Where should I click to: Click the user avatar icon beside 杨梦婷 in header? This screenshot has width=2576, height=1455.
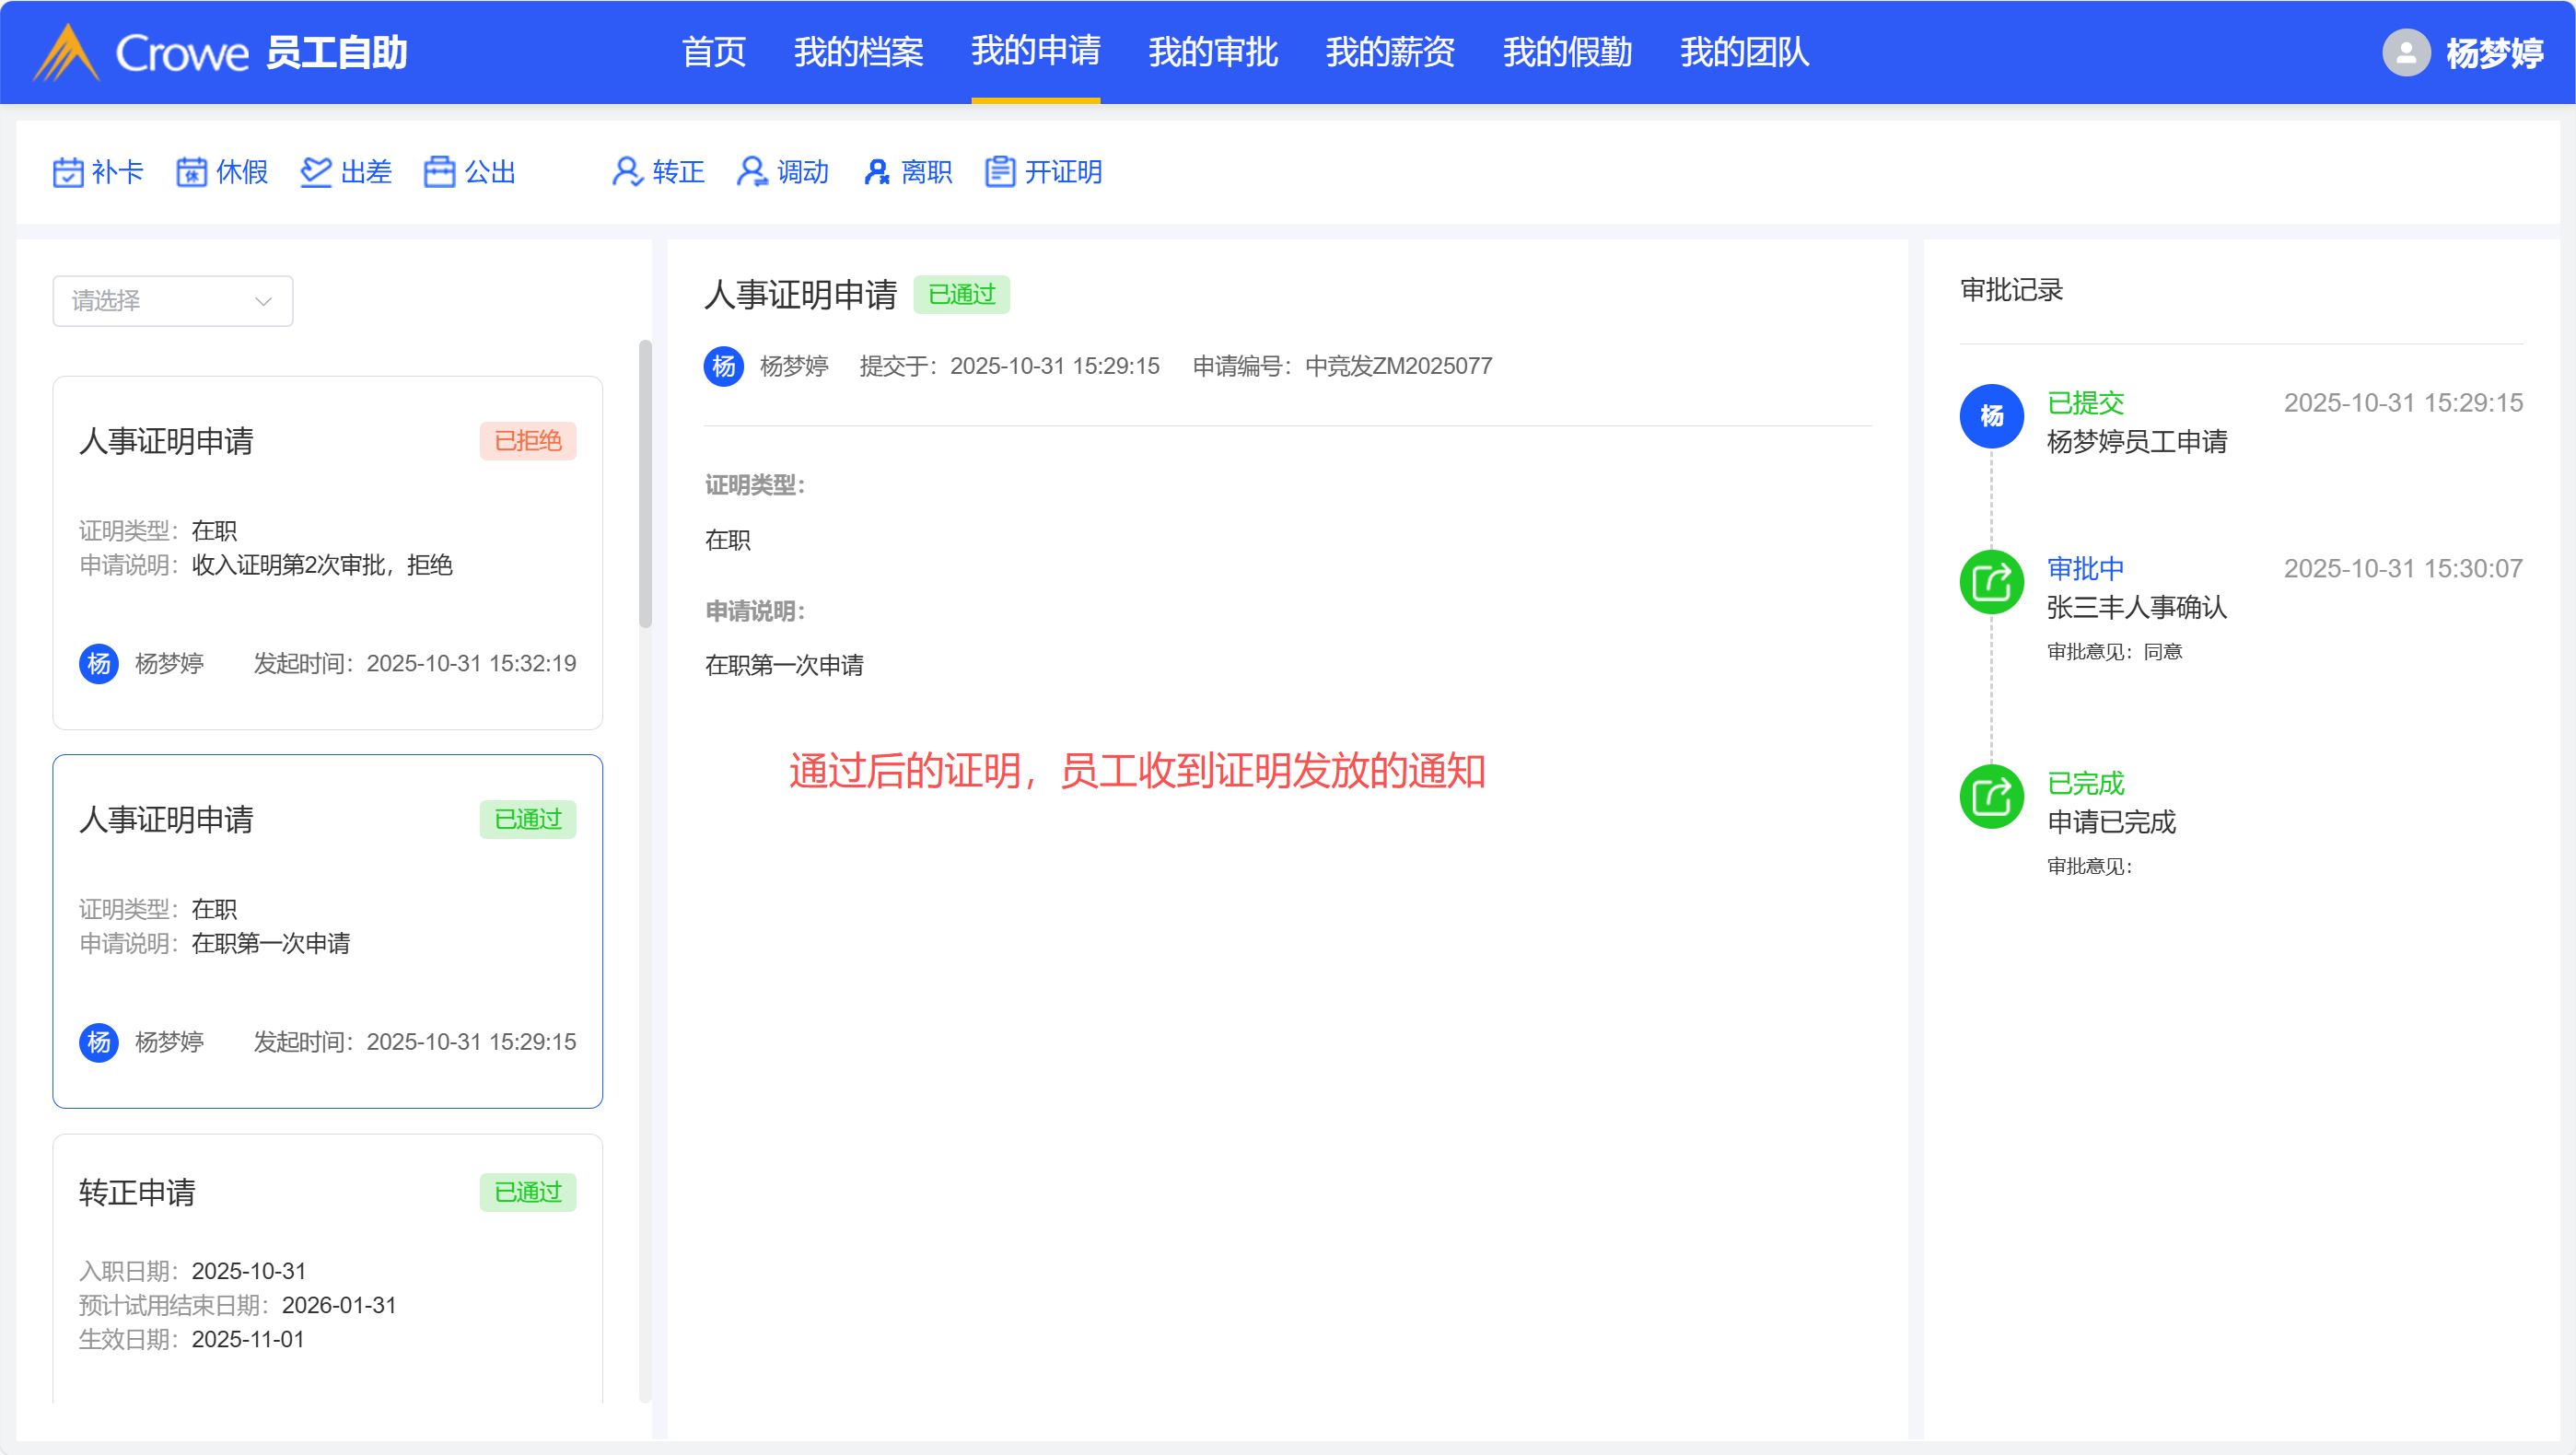(x=2406, y=52)
